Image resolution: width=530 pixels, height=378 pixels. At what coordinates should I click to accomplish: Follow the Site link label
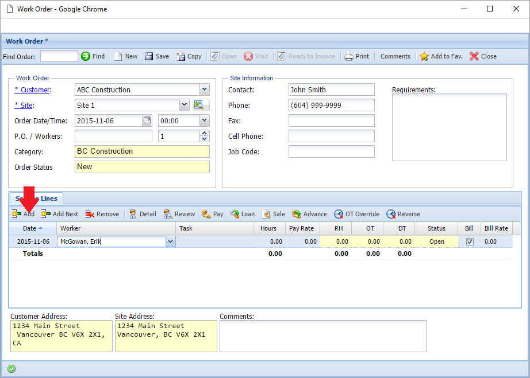coord(24,105)
